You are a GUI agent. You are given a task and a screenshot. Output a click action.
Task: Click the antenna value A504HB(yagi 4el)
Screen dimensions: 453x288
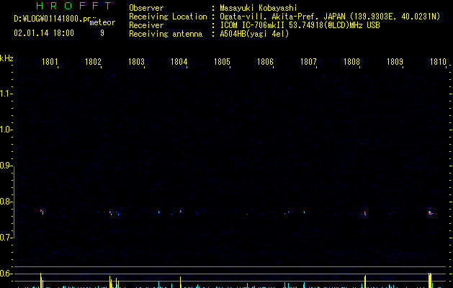click(x=254, y=34)
